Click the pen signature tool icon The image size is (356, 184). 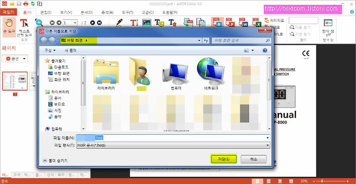click(119, 23)
